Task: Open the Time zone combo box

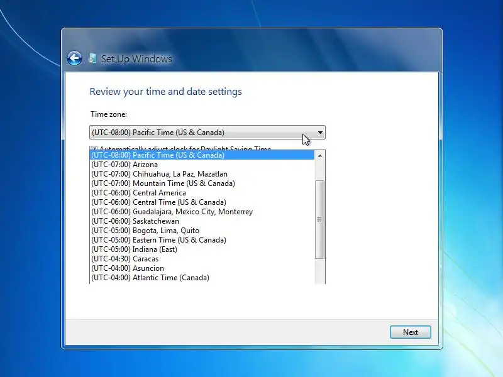Action: [x=207, y=133]
